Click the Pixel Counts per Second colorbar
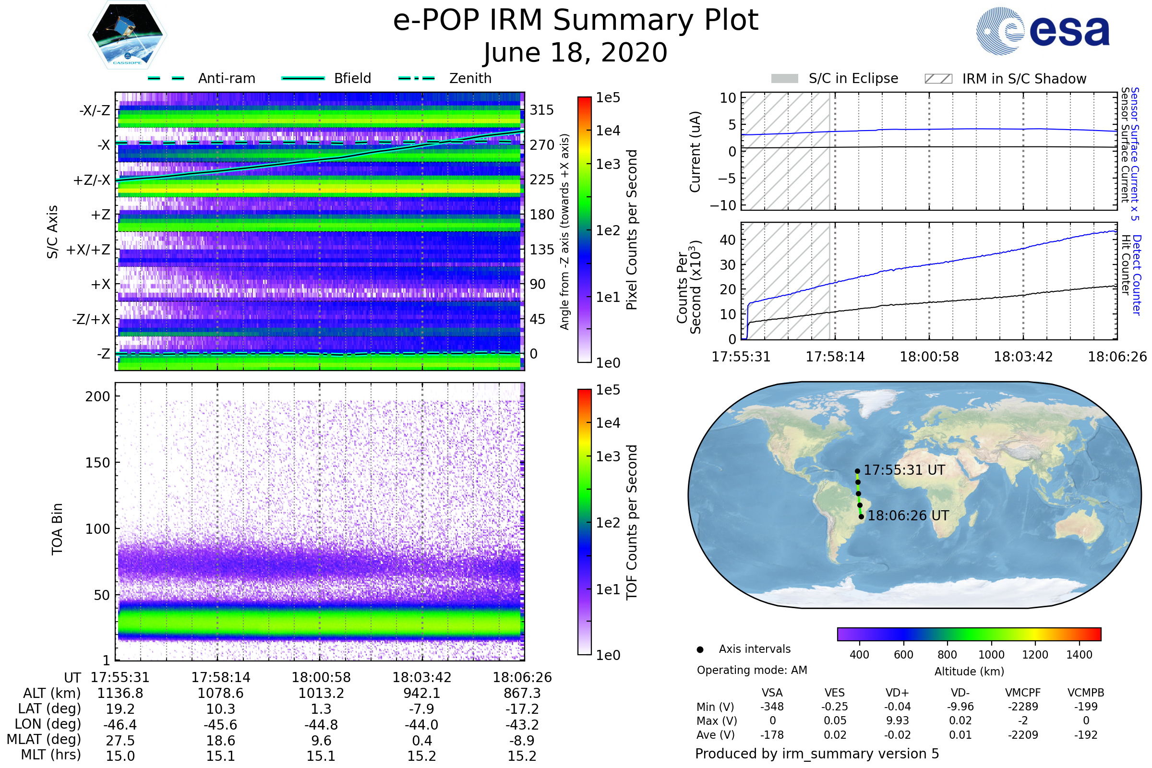 coord(585,230)
